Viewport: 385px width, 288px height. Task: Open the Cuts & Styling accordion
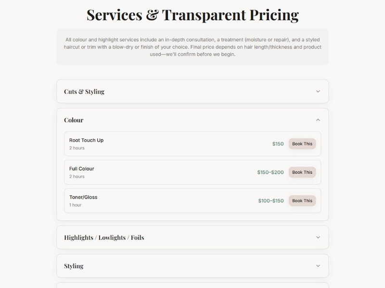coord(84,91)
